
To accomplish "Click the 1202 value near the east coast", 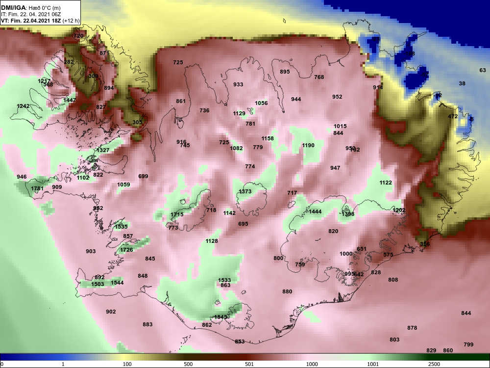I will (x=399, y=210).
